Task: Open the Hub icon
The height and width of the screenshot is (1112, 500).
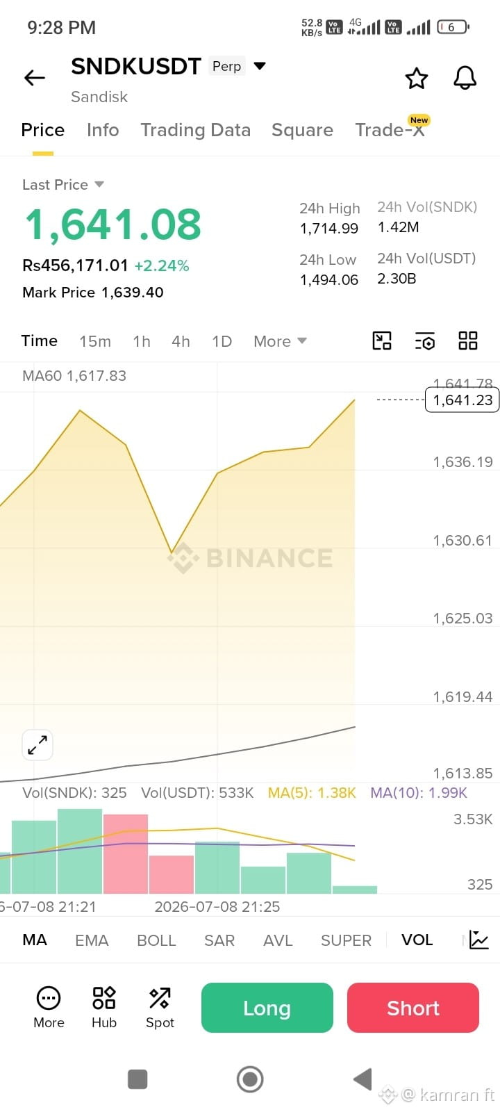Action: coord(104,1007)
